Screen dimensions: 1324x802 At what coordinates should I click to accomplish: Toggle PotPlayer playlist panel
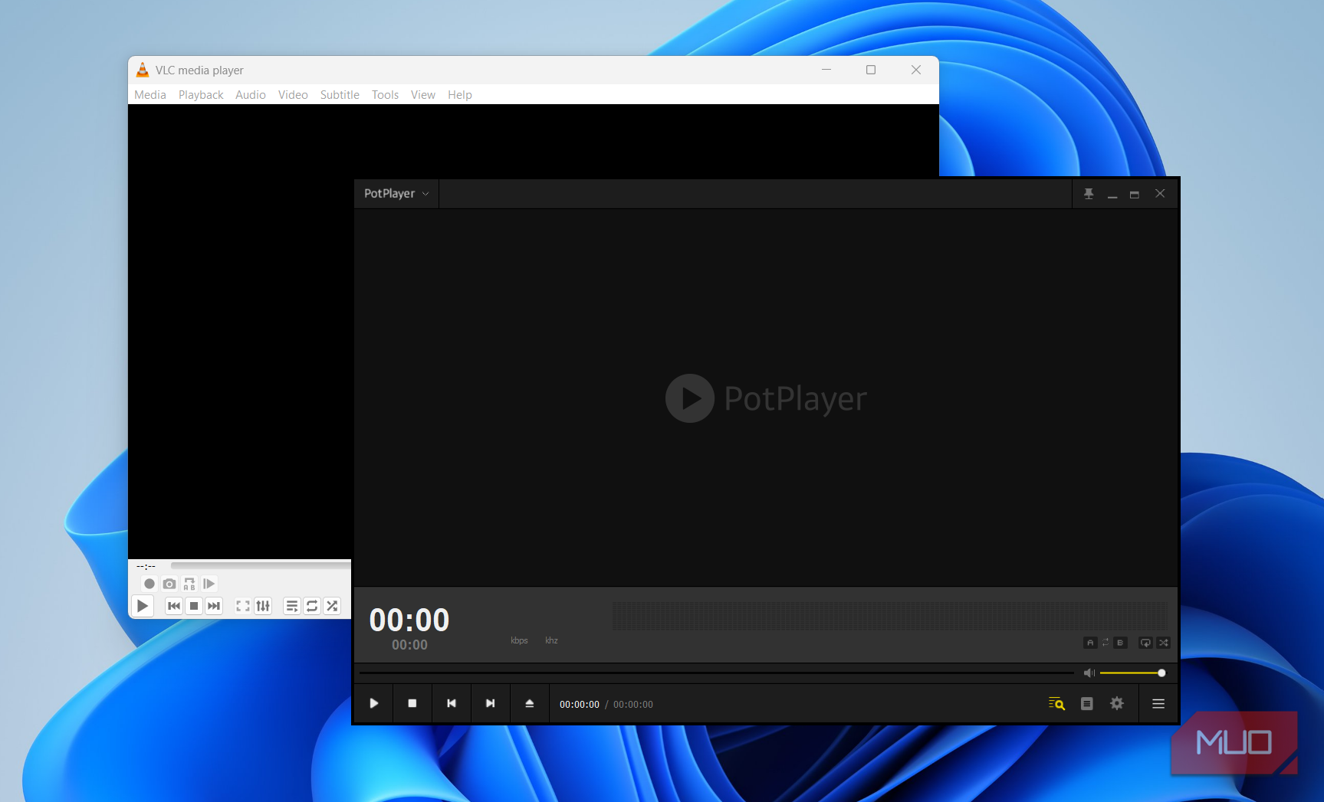pyautogui.click(x=1087, y=703)
